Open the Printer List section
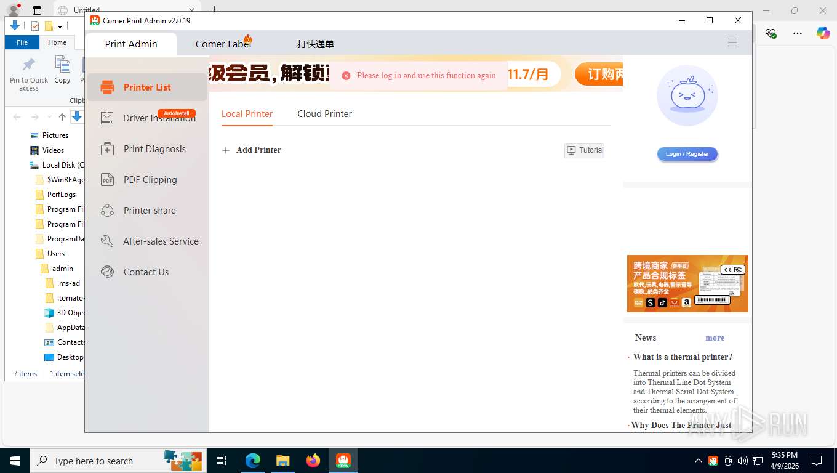 [147, 87]
